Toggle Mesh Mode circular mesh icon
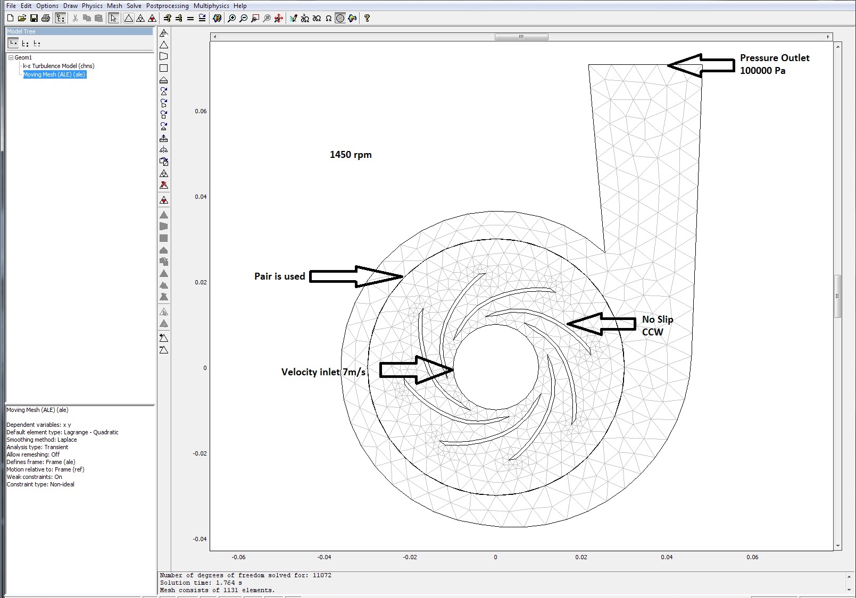Viewport: 856px width, 598px height. [340, 18]
